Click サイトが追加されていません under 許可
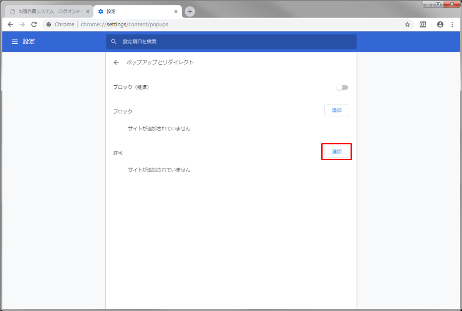This screenshot has height=311, width=462. 159,170
